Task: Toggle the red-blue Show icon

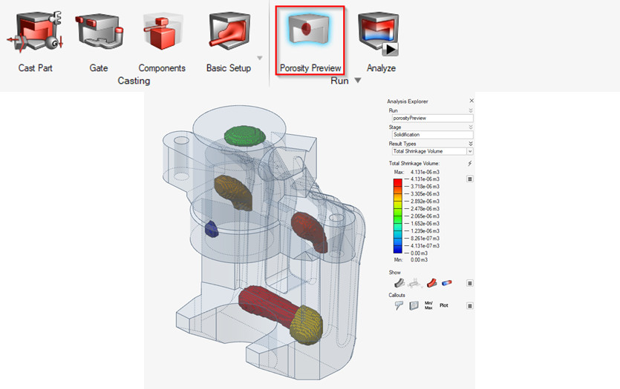Action: pyautogui.click(x=447, y=283)
